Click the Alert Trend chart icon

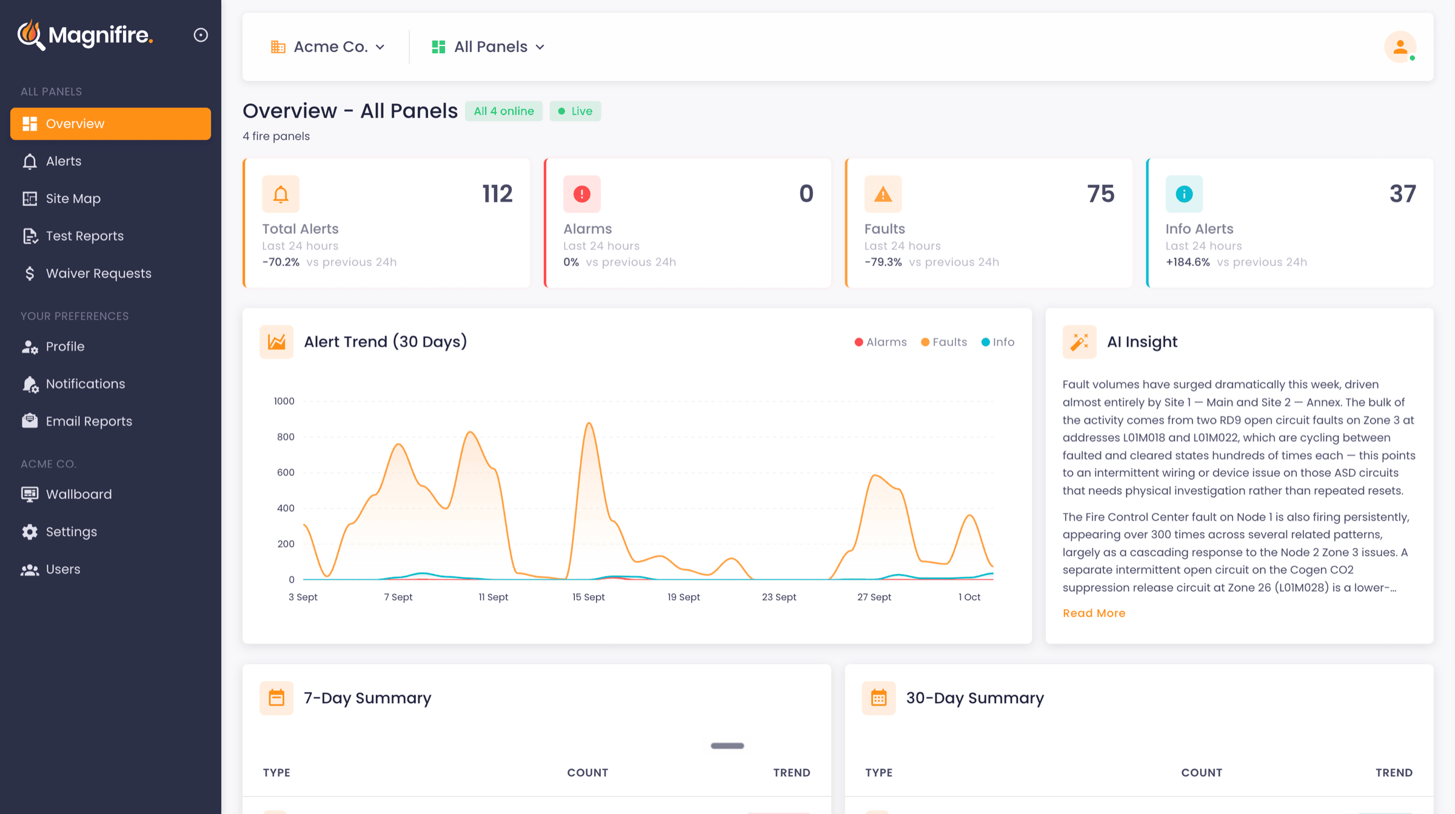pyautogui.click(x=276, y=342)
